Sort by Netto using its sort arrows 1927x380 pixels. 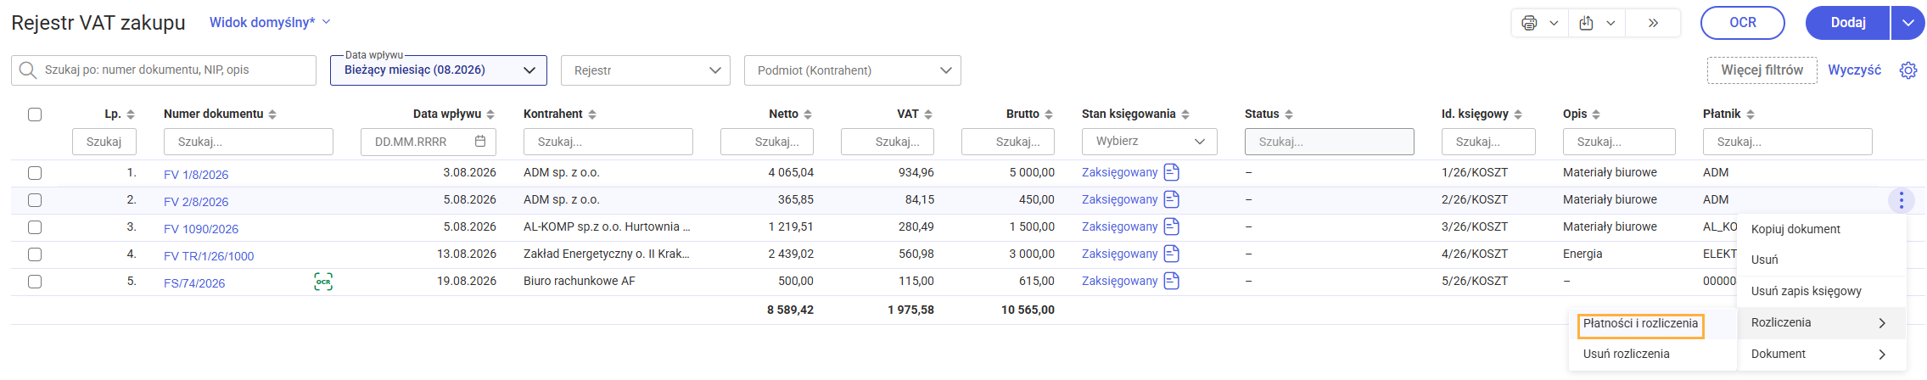pyautogui.click(x=808, y=115)
